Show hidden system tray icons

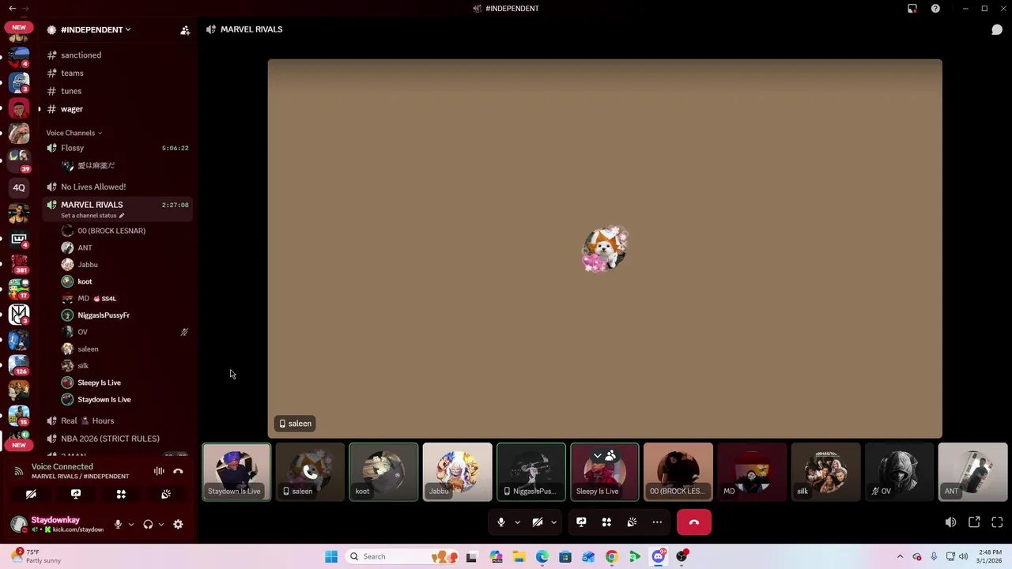coord(900,556)
